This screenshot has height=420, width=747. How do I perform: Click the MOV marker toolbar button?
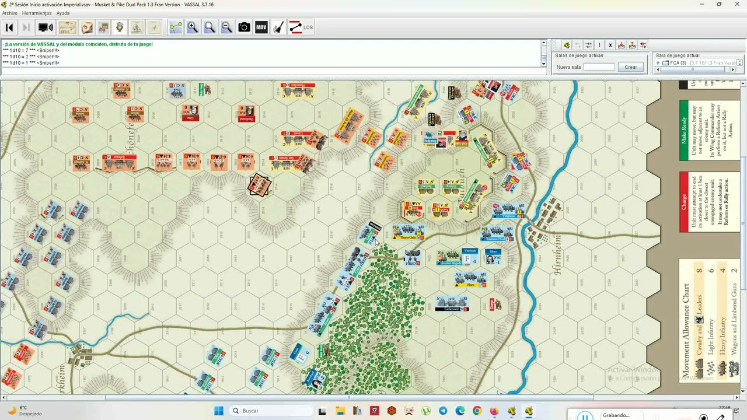tap(261, 27)
